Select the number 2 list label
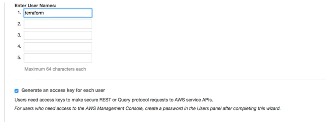 point(19,24)
